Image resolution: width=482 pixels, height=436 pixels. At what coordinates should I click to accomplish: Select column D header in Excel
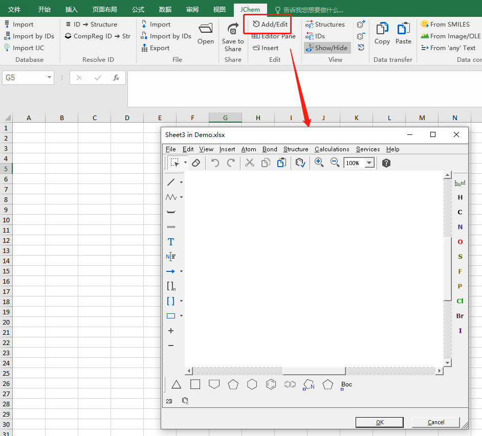(x=127, y=118)
